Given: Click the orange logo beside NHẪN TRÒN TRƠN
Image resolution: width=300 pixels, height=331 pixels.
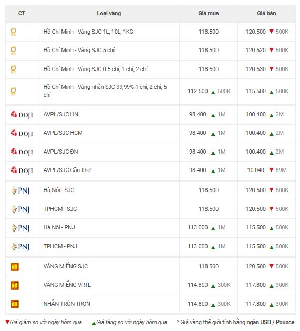Looking at the screenshot, I should point(15,304).
